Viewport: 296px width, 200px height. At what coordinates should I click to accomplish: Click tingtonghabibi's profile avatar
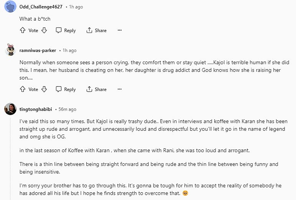pyautogui.click(x=10, y=109)
